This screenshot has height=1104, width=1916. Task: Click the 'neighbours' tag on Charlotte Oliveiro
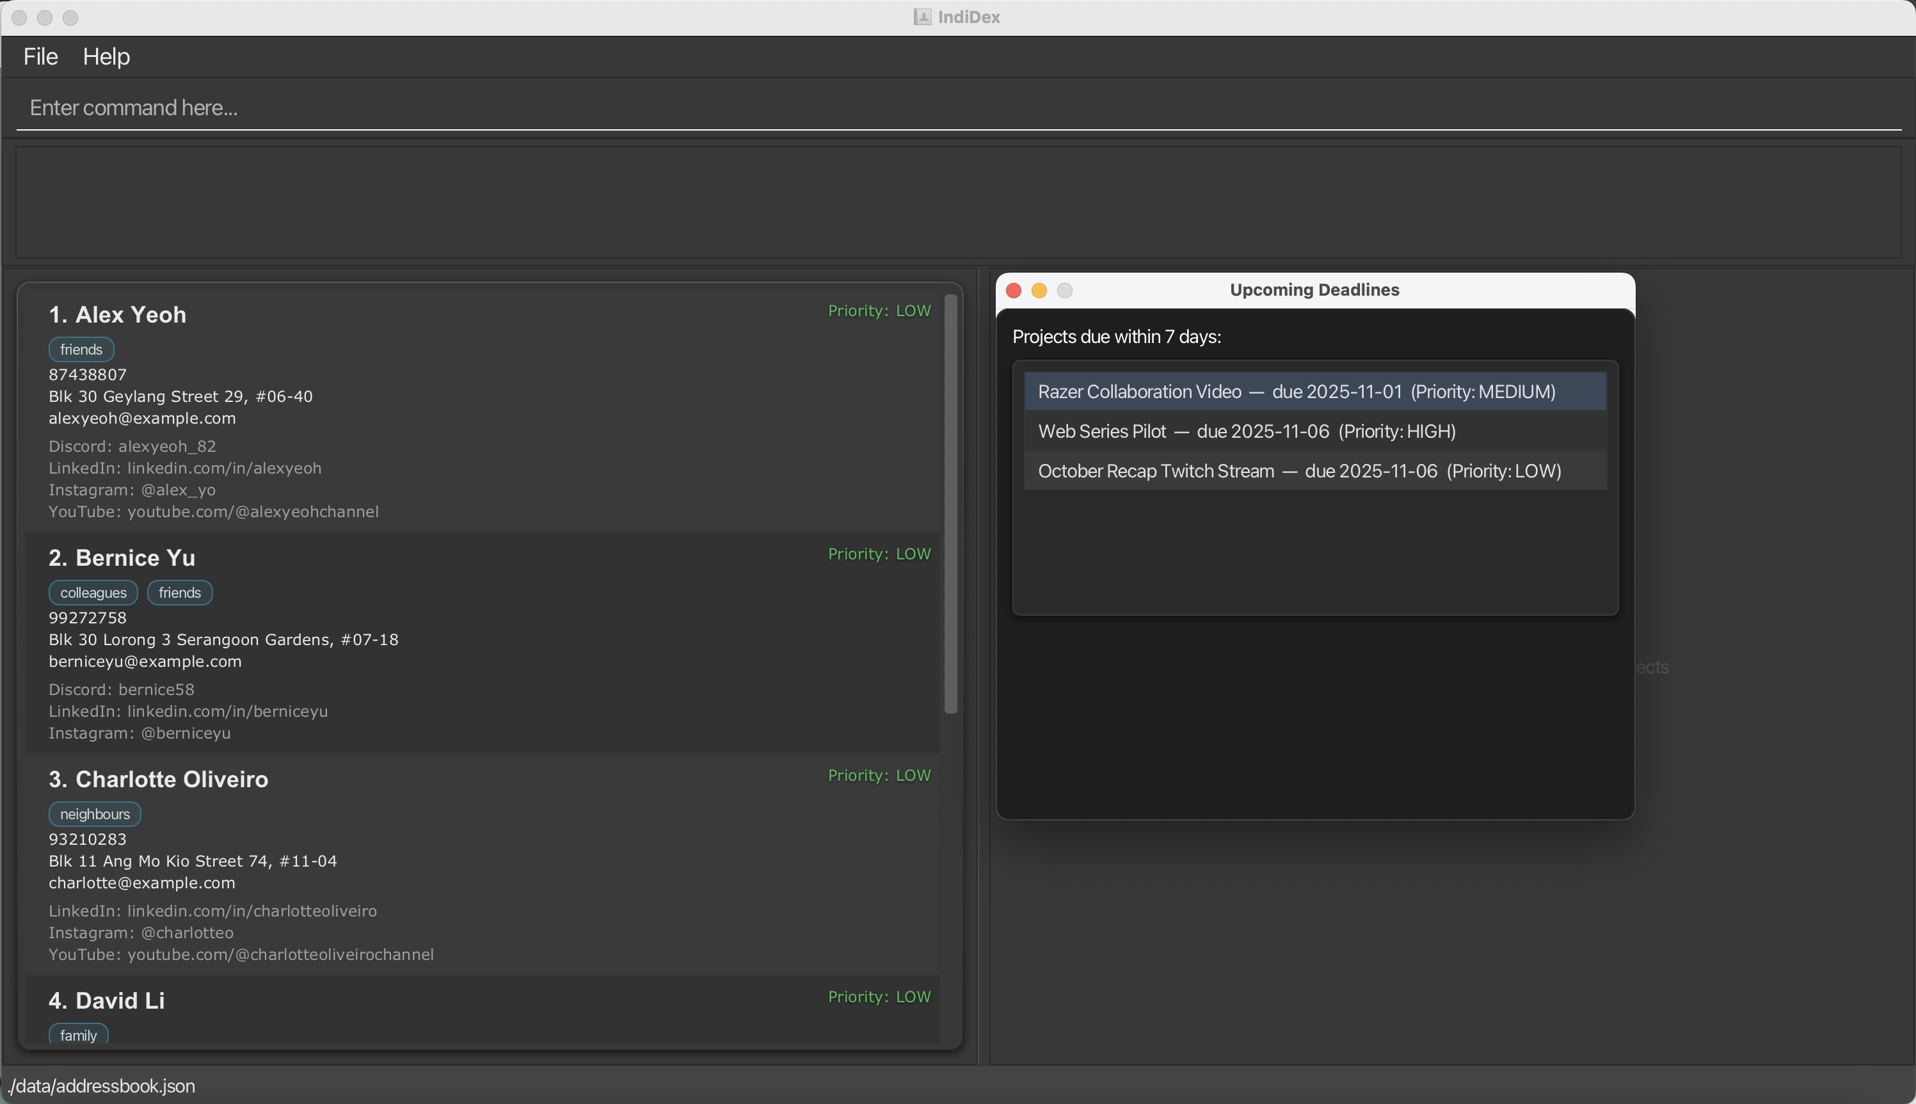pos(95,814)
